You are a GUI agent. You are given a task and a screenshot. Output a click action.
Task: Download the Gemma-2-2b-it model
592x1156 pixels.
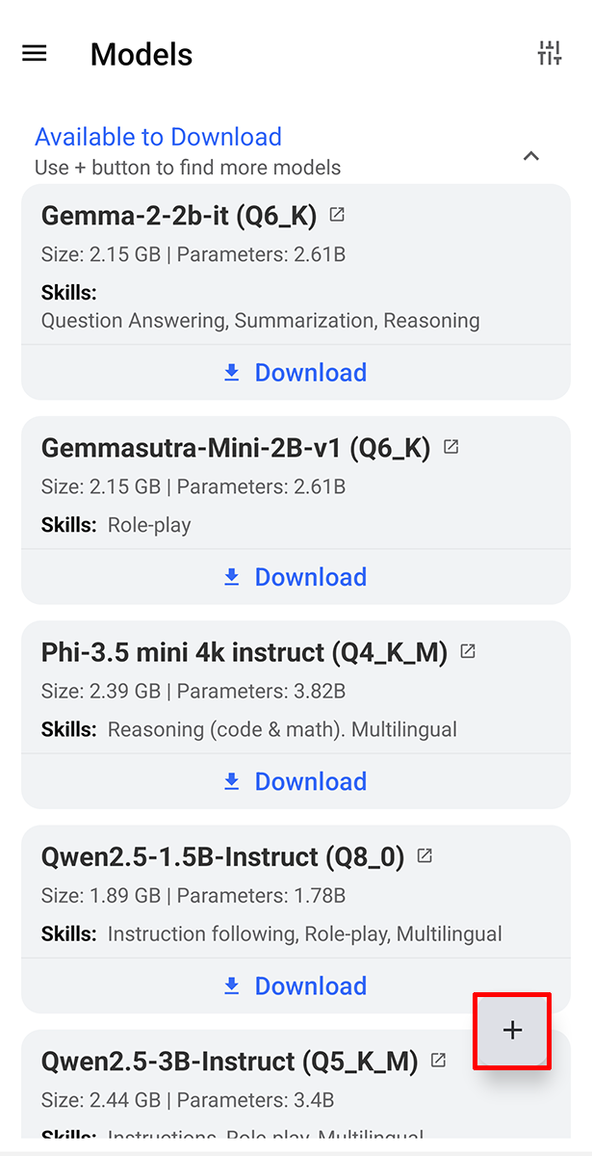point(296,373)
